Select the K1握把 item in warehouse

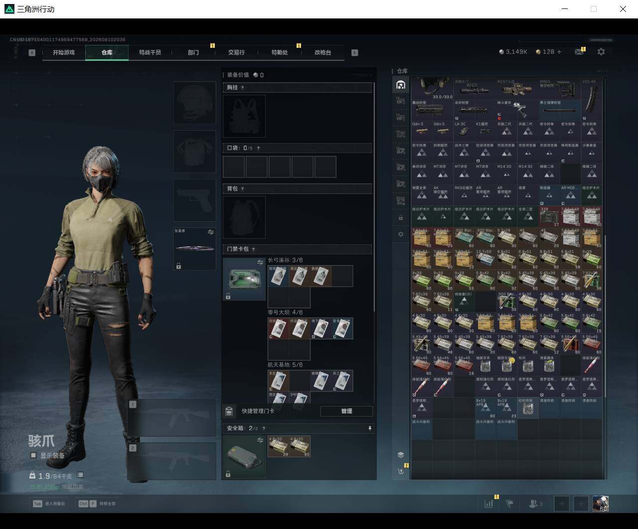[485, 131]
